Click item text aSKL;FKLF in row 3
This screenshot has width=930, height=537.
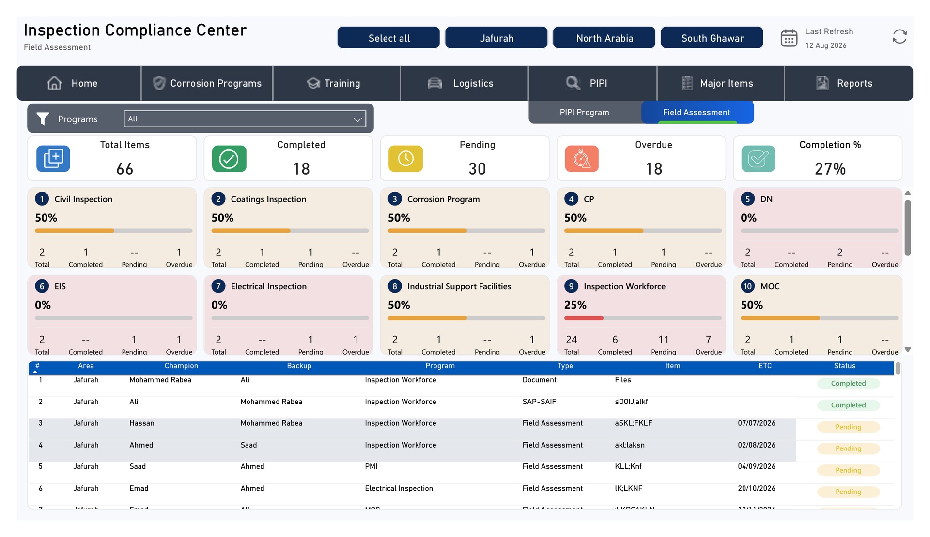[634, 423]
